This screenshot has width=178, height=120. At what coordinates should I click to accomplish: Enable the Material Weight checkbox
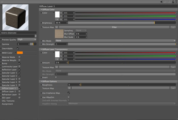(19, 60)
